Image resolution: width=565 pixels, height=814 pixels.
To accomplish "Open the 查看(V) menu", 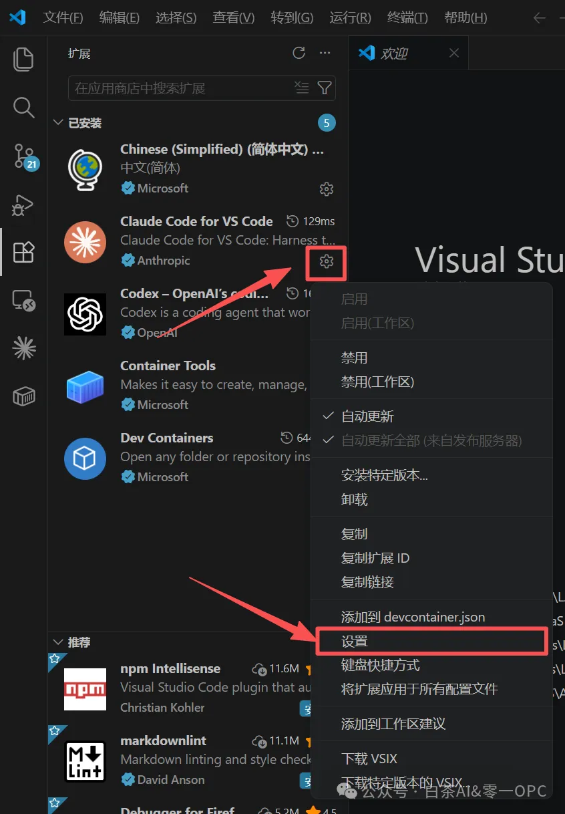I will [234, 18].
